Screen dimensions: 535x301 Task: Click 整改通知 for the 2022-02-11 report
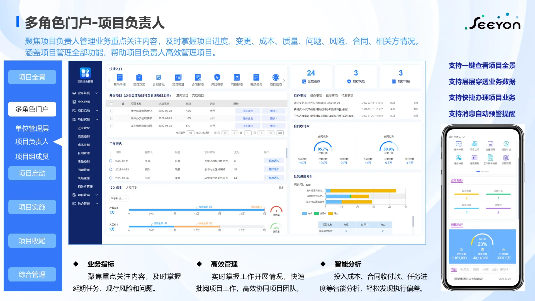(x=274, y=161)
